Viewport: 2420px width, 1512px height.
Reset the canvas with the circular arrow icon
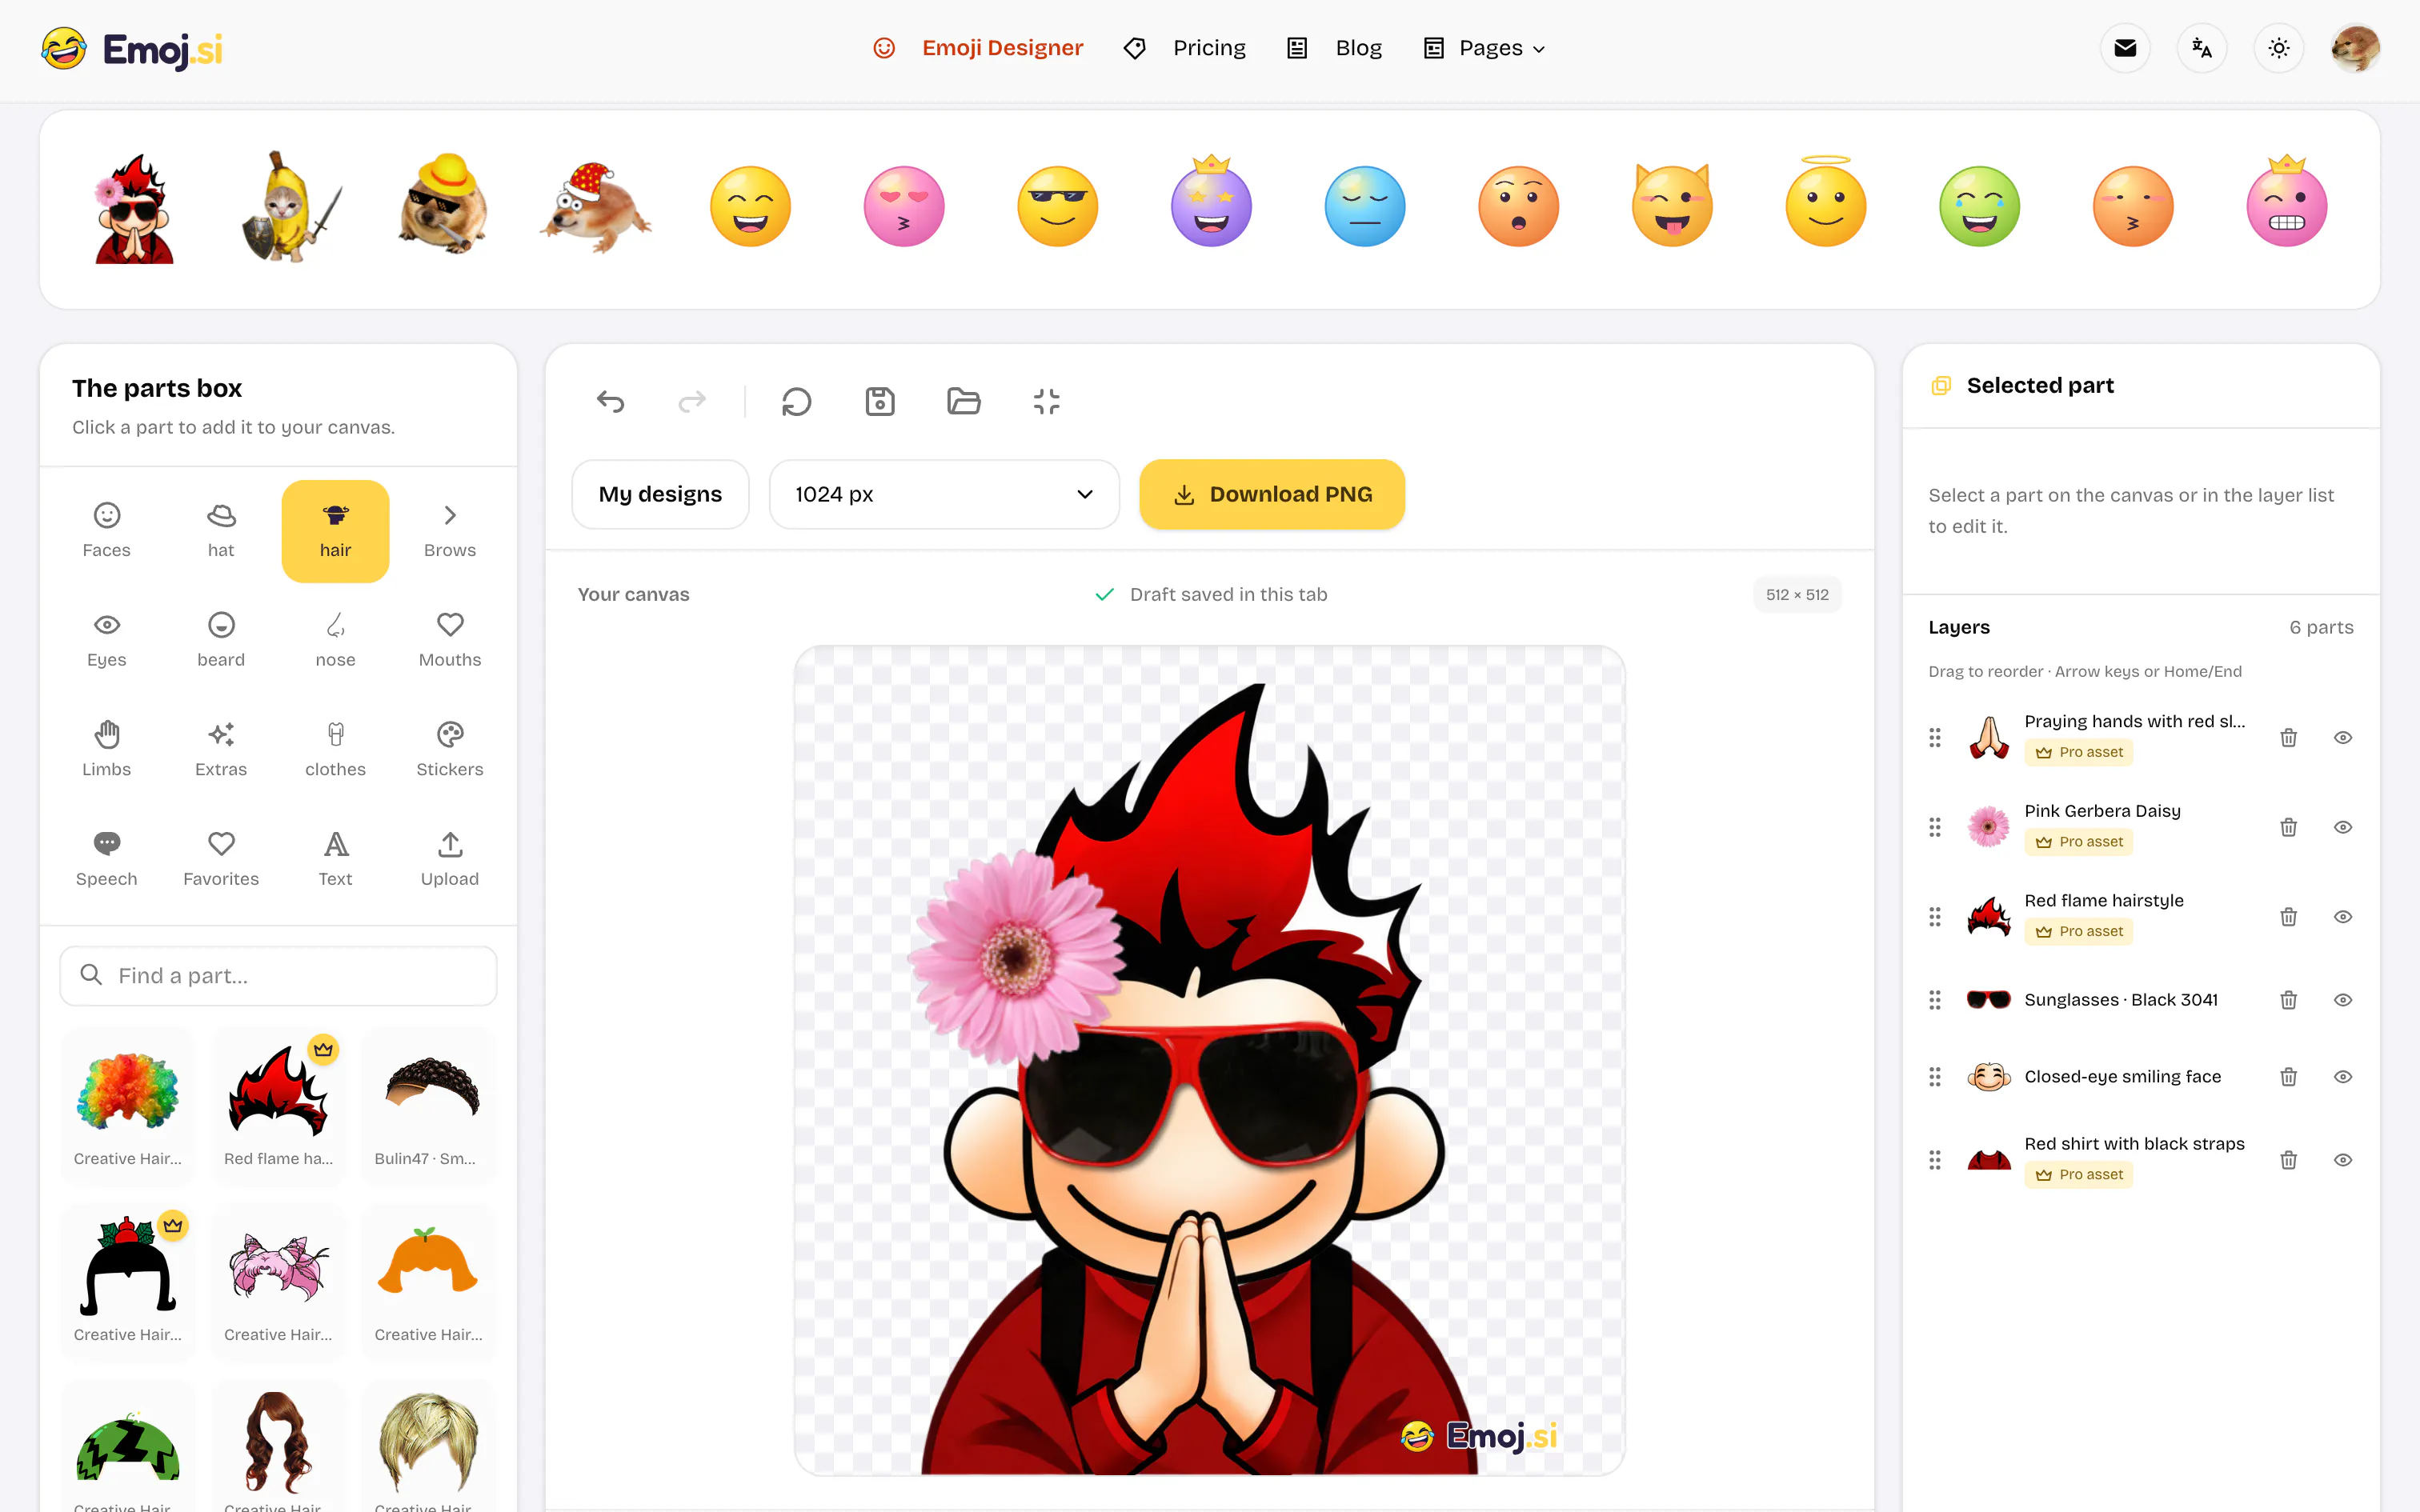click(797, 402)
